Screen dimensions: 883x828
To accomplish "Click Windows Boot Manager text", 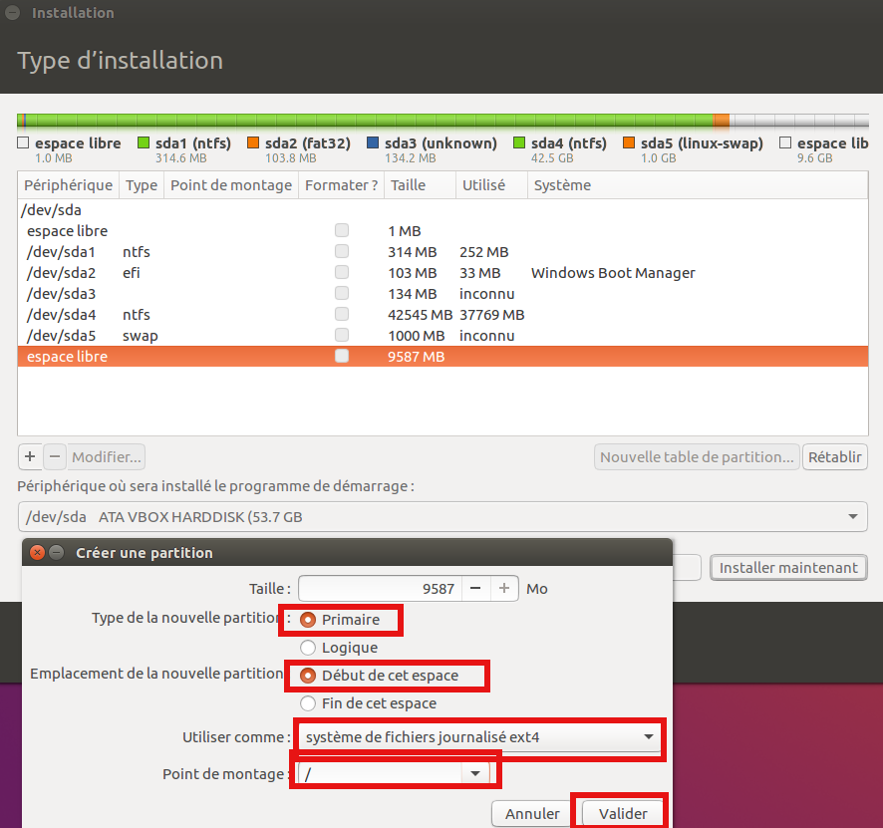I will 613,273.
